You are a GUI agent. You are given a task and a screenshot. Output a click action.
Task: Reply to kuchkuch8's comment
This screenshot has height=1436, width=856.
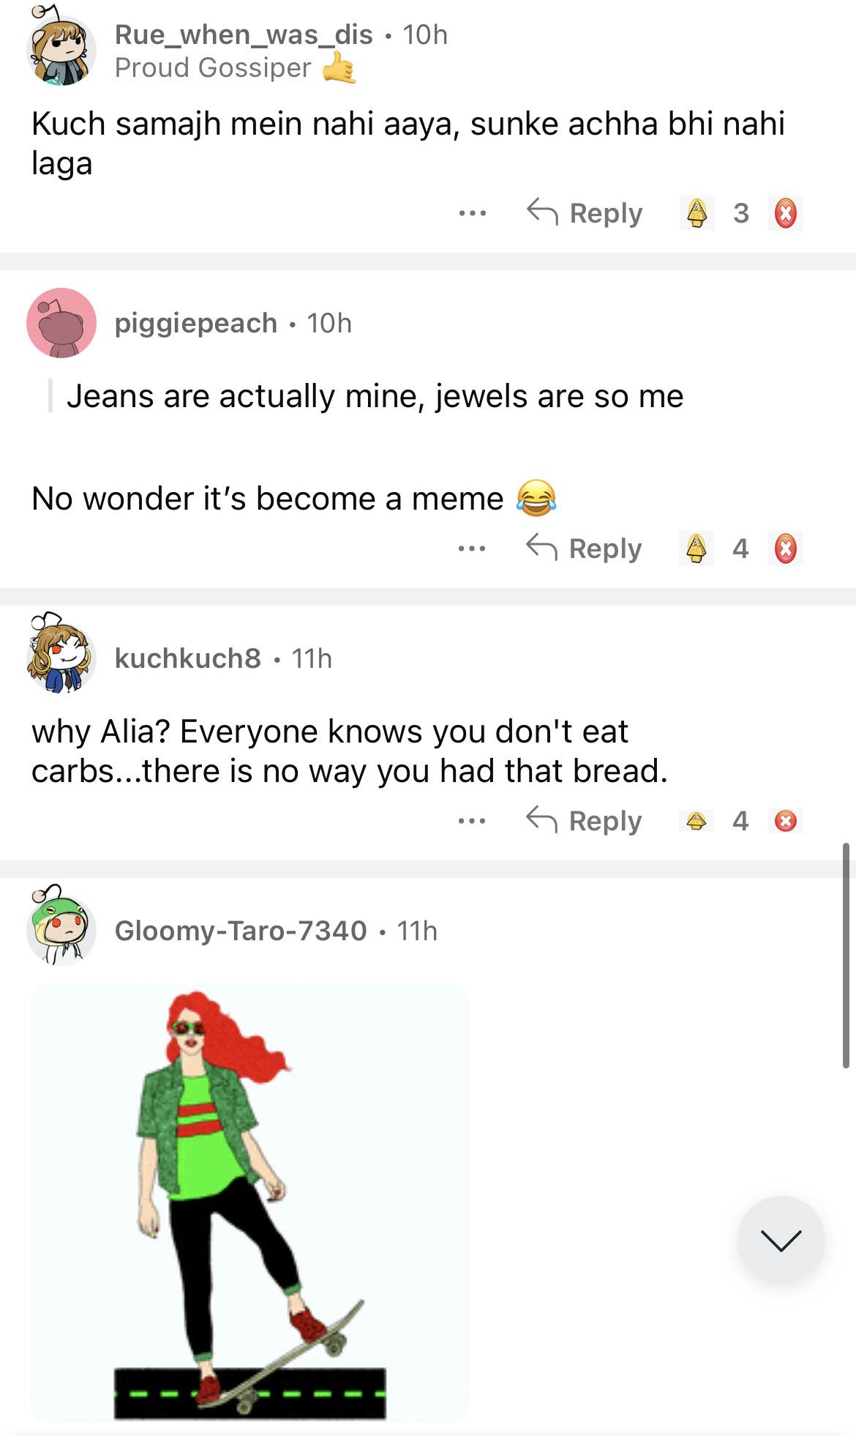584,821
